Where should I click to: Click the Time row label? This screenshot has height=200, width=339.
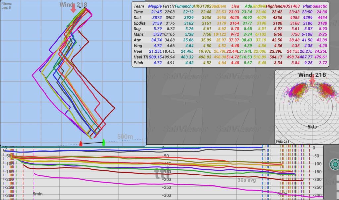[138, 12]
